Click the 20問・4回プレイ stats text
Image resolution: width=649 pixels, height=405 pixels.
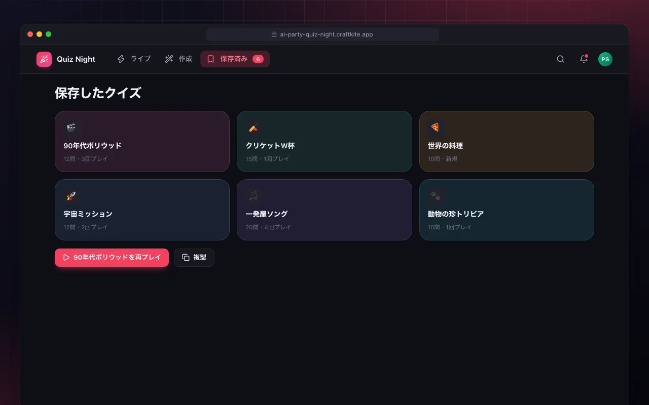point(269,227)
